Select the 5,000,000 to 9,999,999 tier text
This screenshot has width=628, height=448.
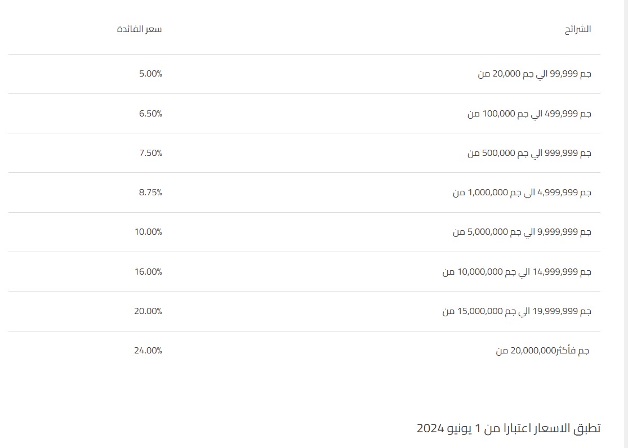522,232
